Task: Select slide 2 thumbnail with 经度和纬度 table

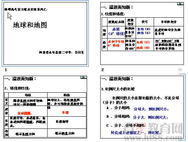Action: [142, 33]
